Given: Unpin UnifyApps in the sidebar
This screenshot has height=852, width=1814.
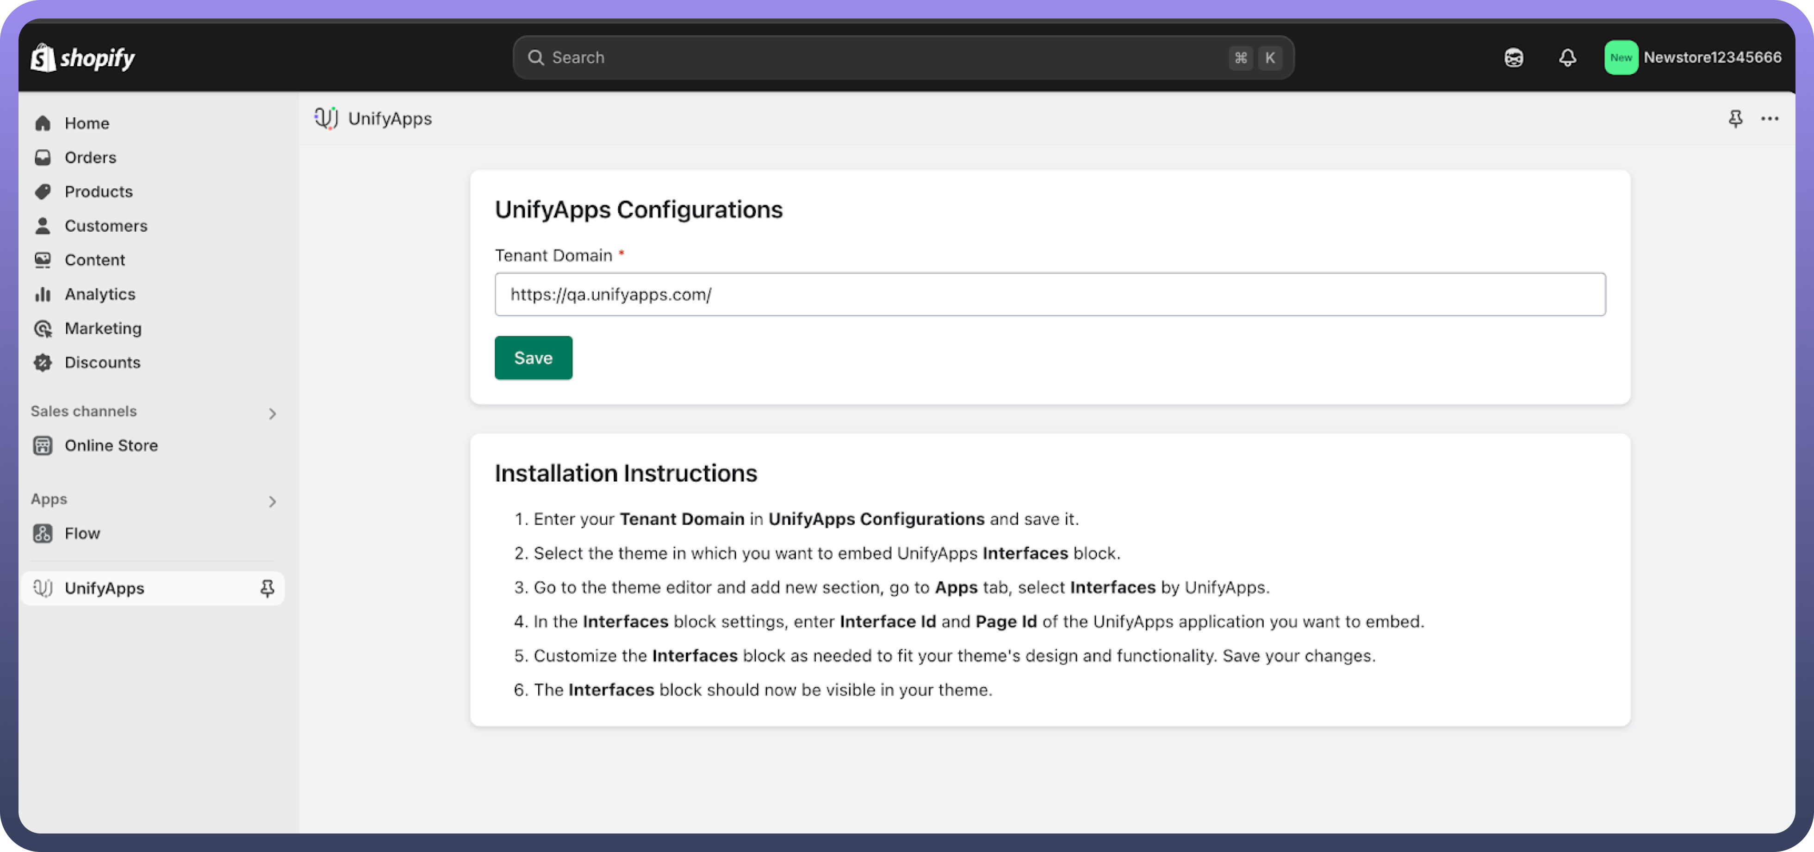Looking at the screenshot, I should tap(267, 588).
